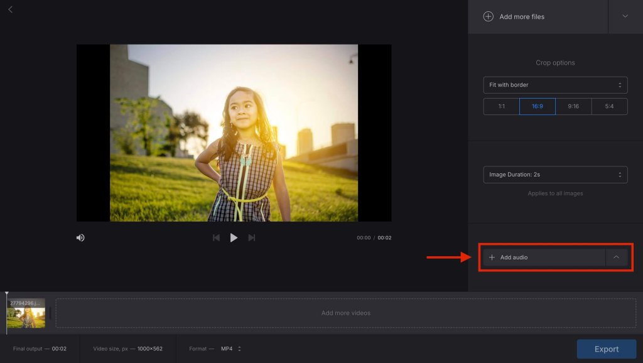Mute the preview with the speaker icon
The height and width of the screenshot is (363, 643).
click(80, 238)
